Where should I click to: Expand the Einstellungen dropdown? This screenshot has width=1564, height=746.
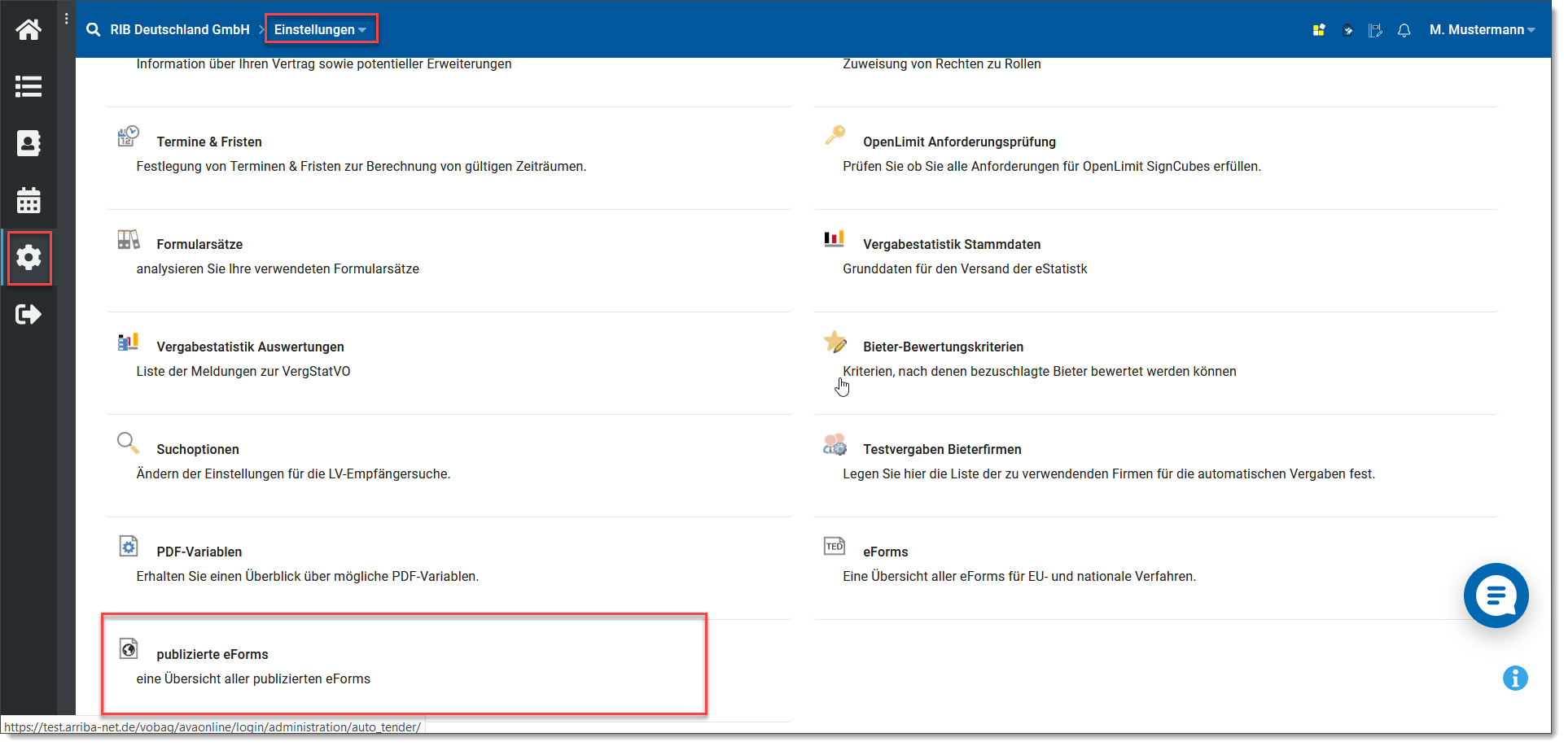tap(321, 30)
